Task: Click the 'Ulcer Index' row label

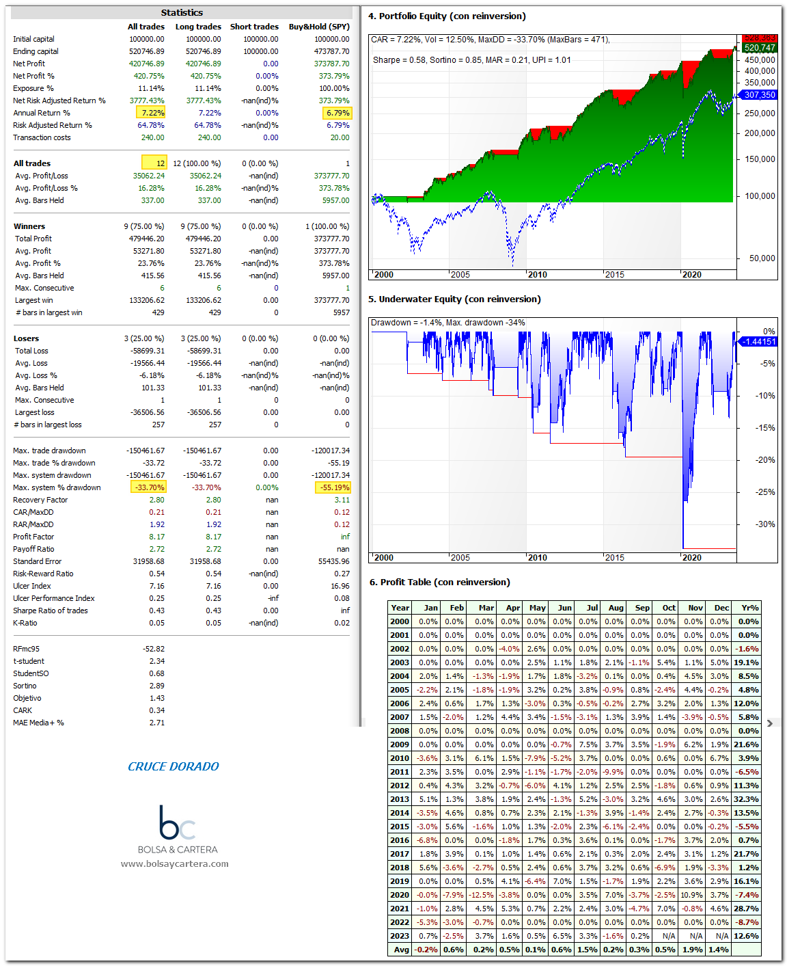Action: pos(31,586)
